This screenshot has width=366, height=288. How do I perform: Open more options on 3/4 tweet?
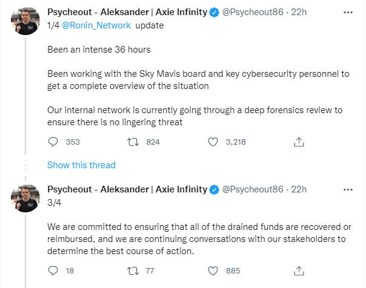(x=348, y=189)
